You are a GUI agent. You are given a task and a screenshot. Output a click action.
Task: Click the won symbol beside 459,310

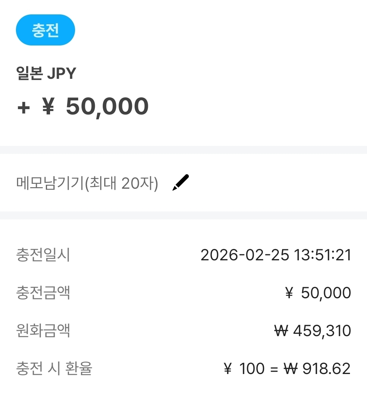[281, 331]
